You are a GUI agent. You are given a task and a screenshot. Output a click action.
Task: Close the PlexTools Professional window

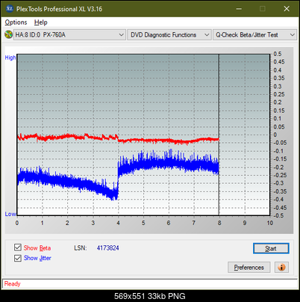coord(287,9)
